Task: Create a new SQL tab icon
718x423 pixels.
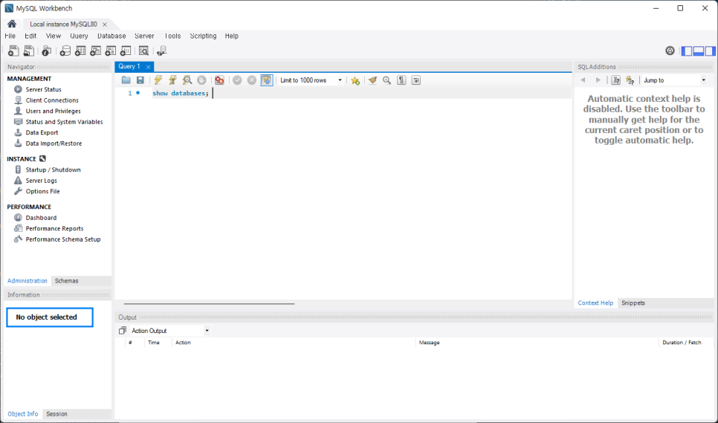Action: (13, 51)
